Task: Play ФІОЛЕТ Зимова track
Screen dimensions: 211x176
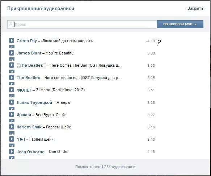Action: click(12, 90)
